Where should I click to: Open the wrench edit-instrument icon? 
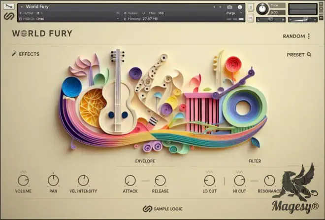pos(9,6)
